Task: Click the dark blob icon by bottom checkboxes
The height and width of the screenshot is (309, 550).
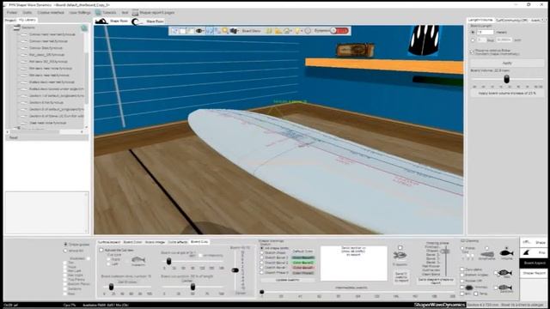Action: (x=469, y=288)
